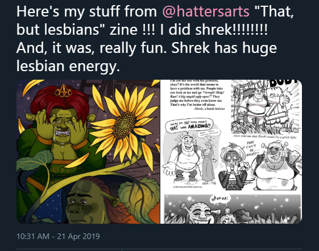The image size is (319, 251).
Task: Open the @hattersarts profile mention
Action: [x=206, y=11]
